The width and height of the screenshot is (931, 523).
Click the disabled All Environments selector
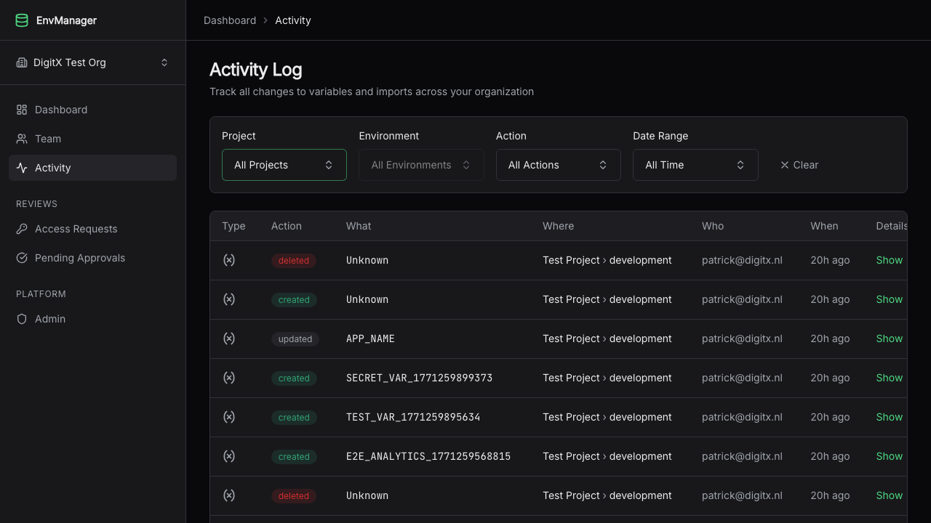(x=421, y=165)
